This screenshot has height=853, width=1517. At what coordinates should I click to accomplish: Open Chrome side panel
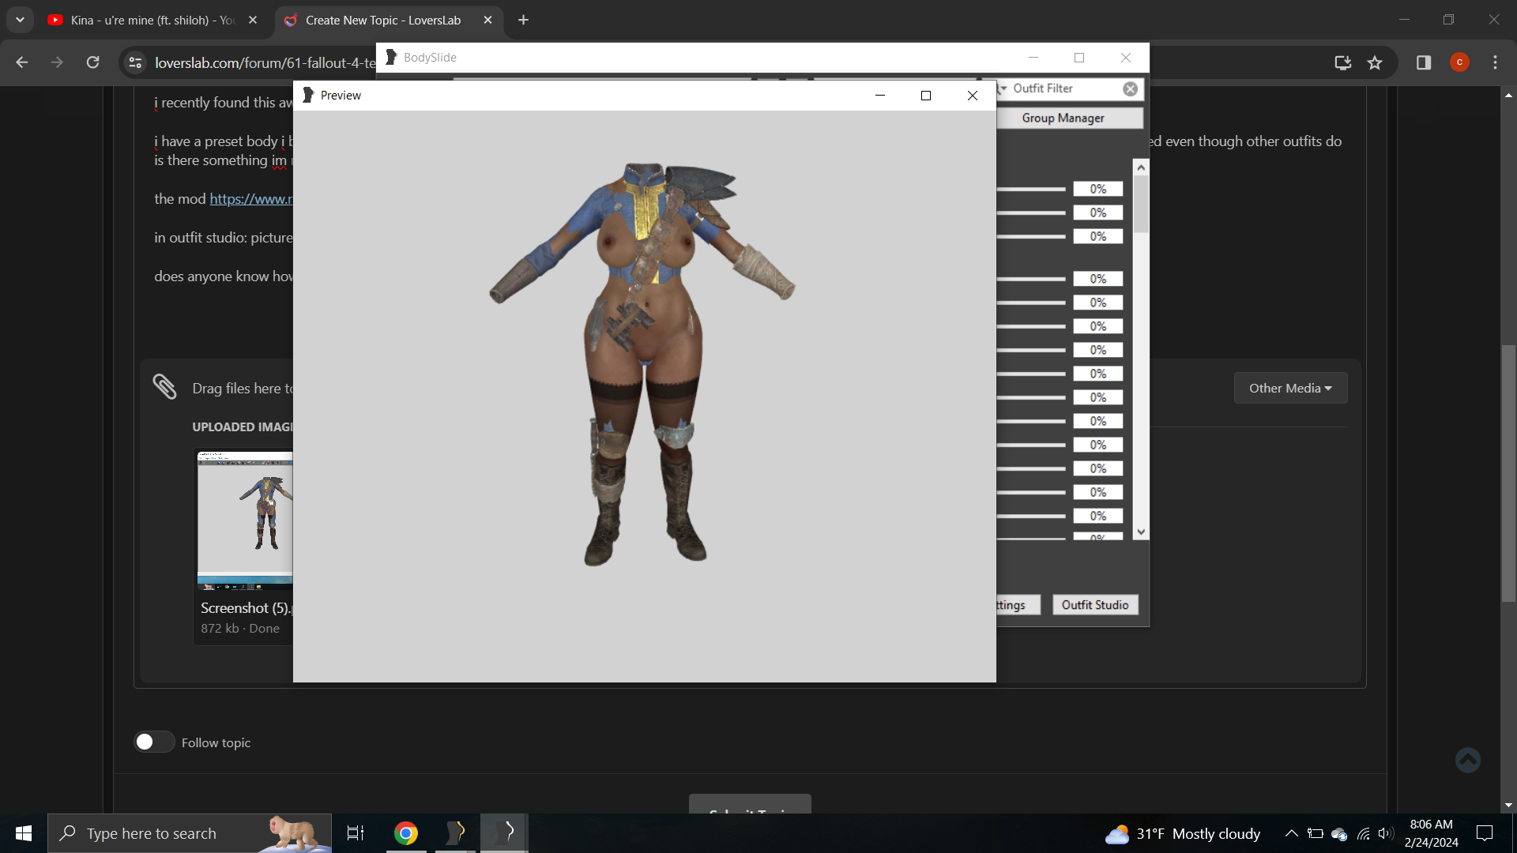click(x=1424, y=62)
